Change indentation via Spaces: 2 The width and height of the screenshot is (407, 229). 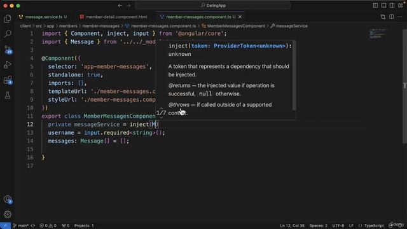point(318,226)
